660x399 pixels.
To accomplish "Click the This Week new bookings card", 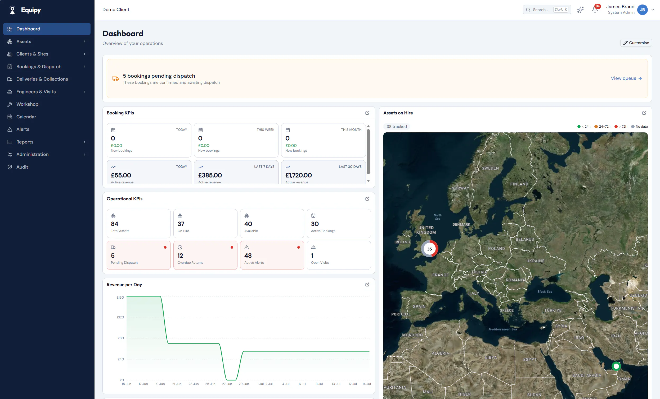I will (236, 140).
